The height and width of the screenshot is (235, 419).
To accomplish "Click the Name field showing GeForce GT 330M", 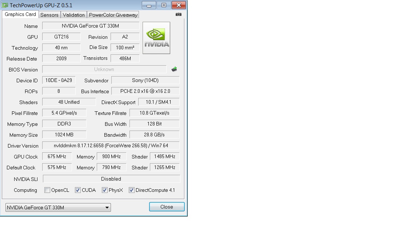I will click(91, 26).
